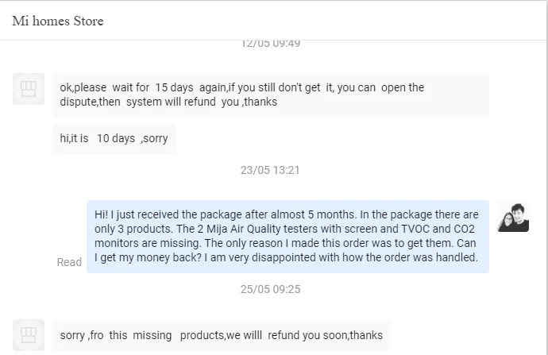Click the 25/05 09:25 timestamp
This screenshot has height=355, width=548.
pyautogui.click(x=270, y=289)
